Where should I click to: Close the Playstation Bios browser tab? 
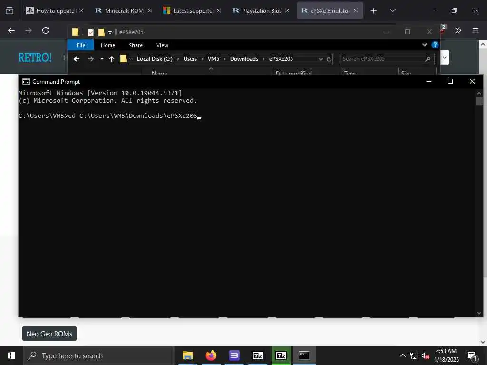tap(287, 10)
